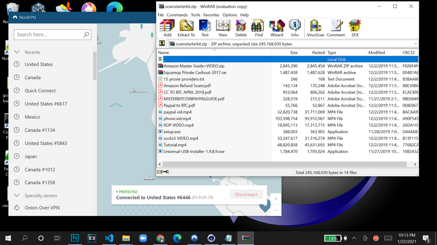This screenshot has height=245, width=437.
Task: Open the Favorites menu
Action: [211, 15]
